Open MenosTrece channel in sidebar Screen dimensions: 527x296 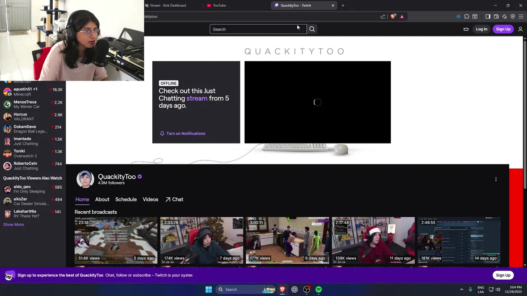pos(33,104)
